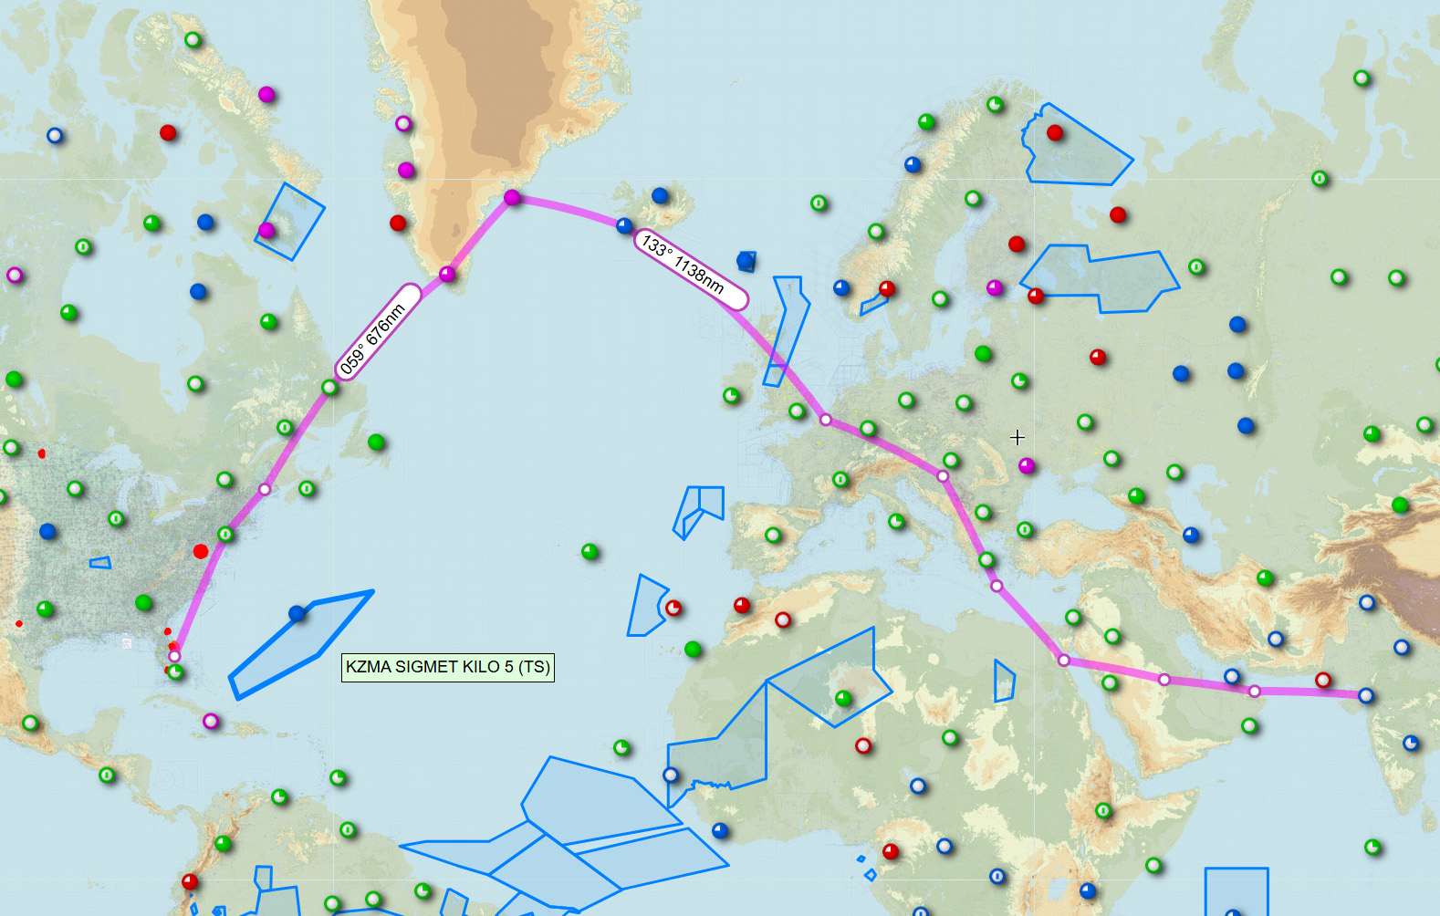Click the blue route end marker over India
This screenshot has width=1440, height=916.
pyautogui.click(x=1366, y=695)
